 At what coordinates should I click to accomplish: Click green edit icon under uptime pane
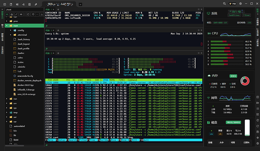tap(47, 48)
